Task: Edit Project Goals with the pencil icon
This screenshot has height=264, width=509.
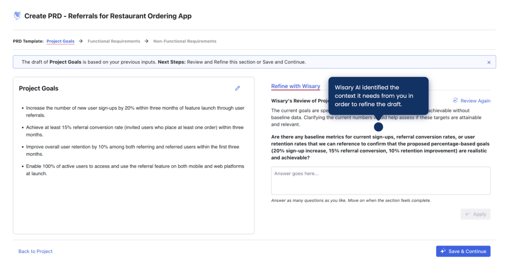Action: click(x=237, y=88)
